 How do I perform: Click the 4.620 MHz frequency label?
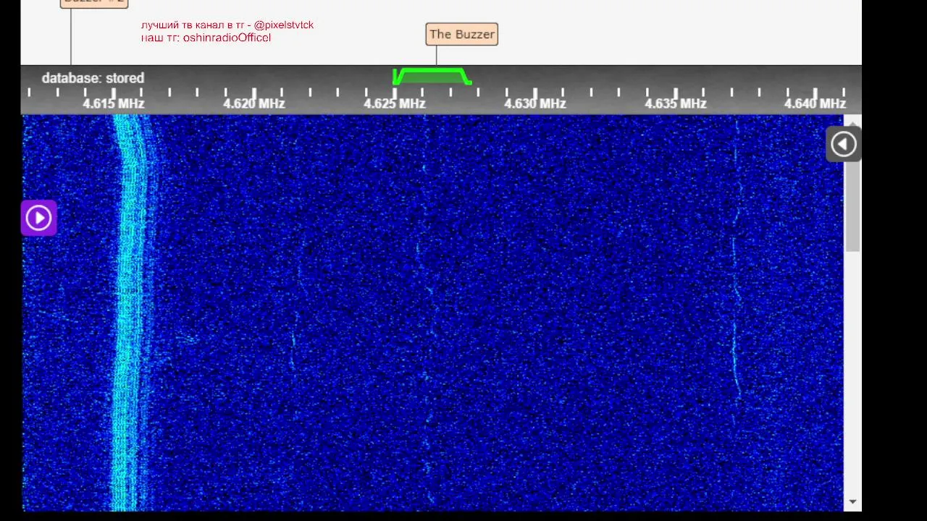[x=254, y=103]
